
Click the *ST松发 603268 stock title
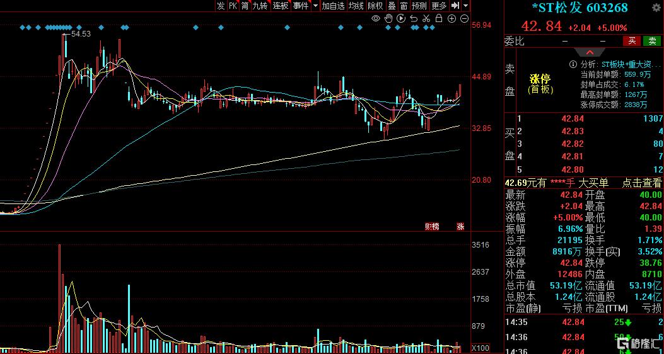pyautogui.click(x=580, y=7)
